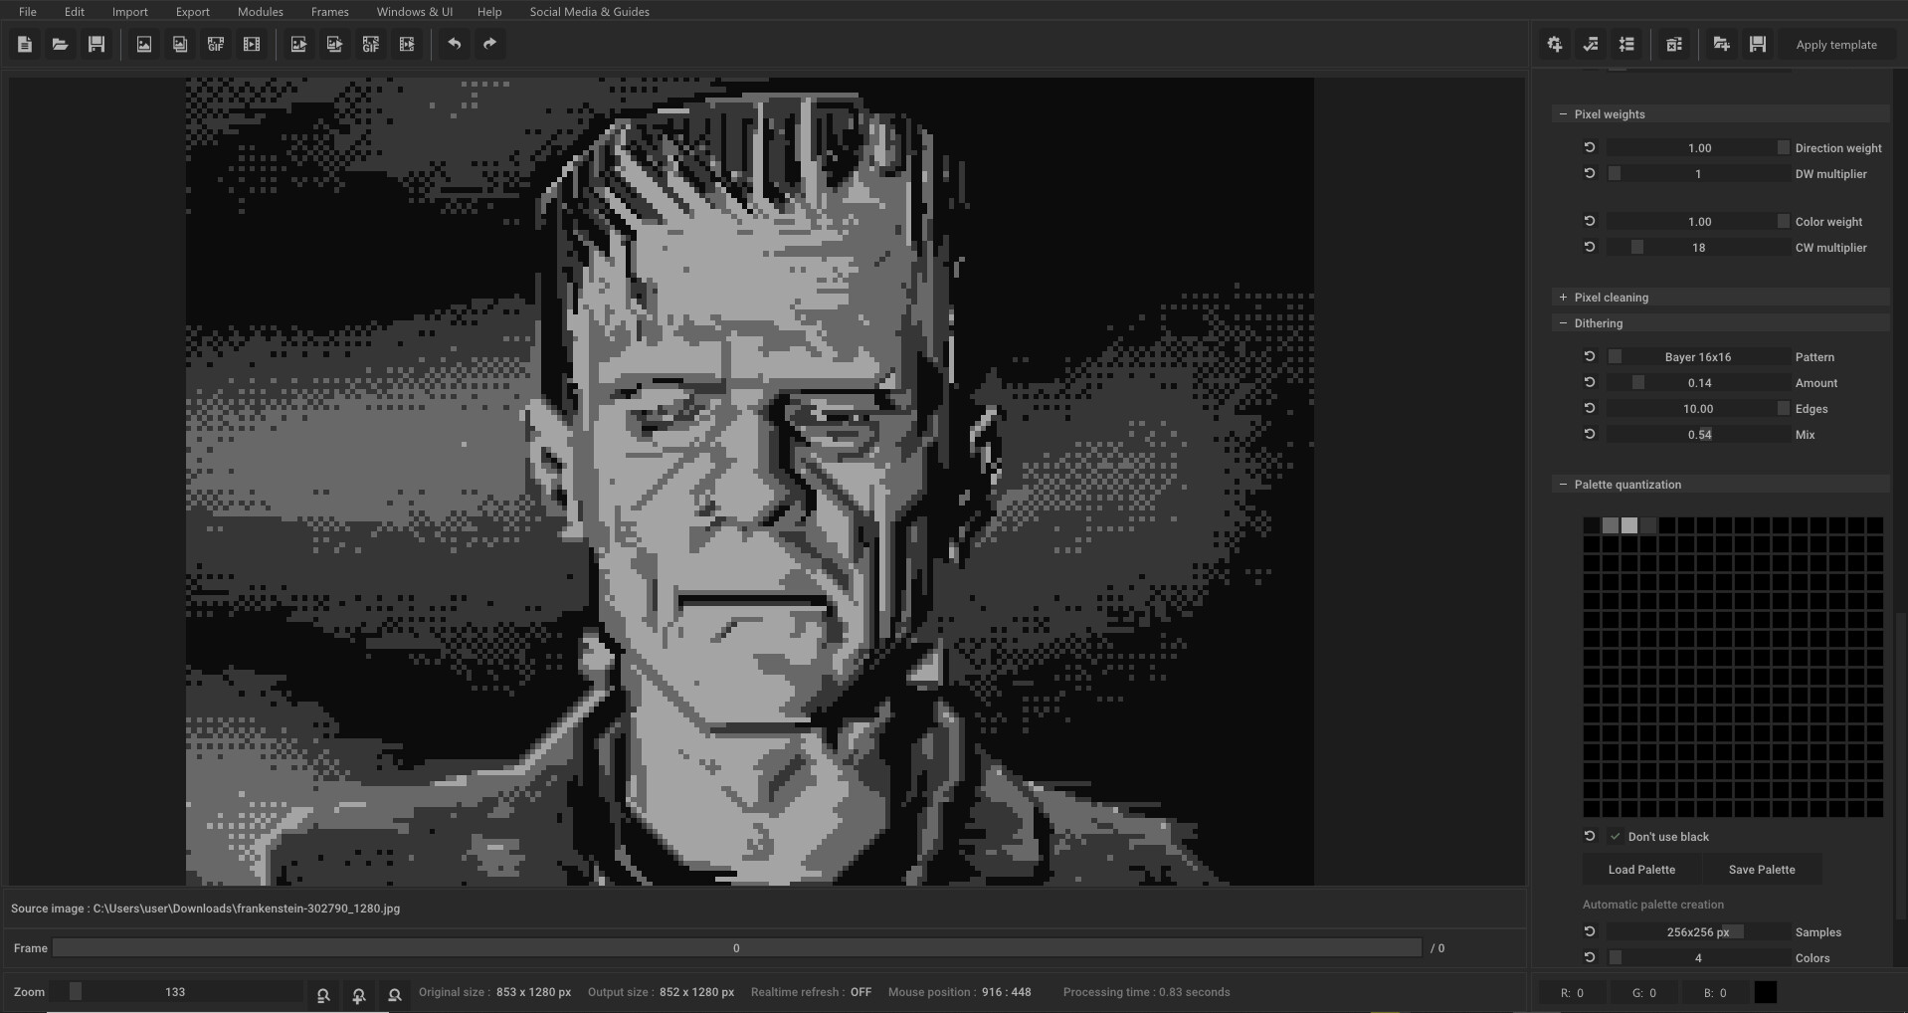
Task: Open the delete template icon
Action: pos(1675,44)
